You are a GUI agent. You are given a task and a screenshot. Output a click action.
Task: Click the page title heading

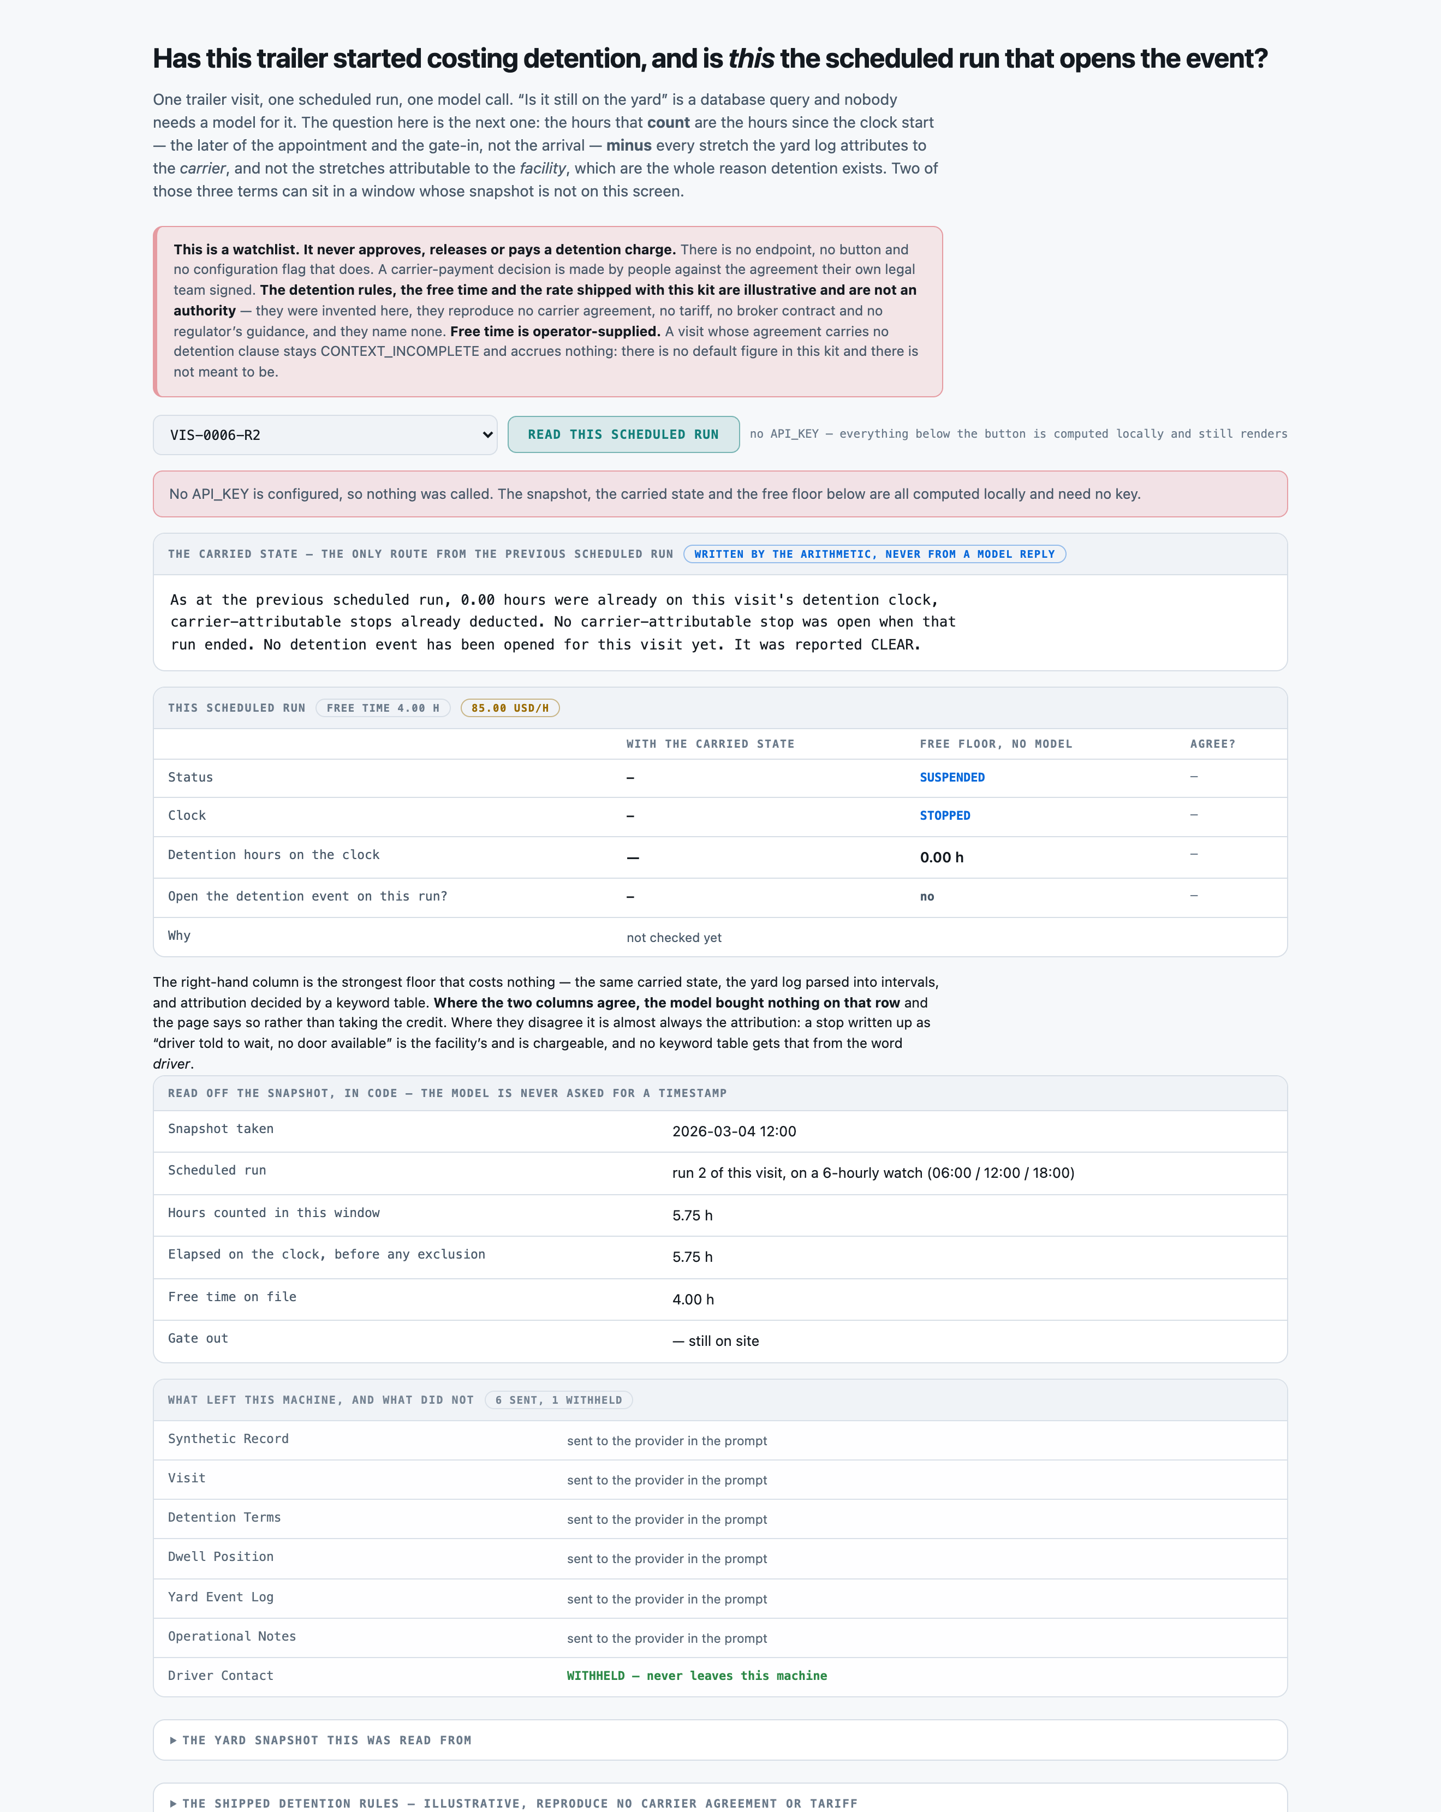coord(710,58)
